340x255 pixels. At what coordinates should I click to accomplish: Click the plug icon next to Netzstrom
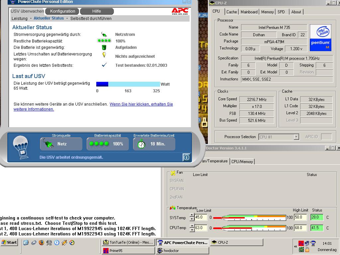pyautogui.click(x=104, y=34)
